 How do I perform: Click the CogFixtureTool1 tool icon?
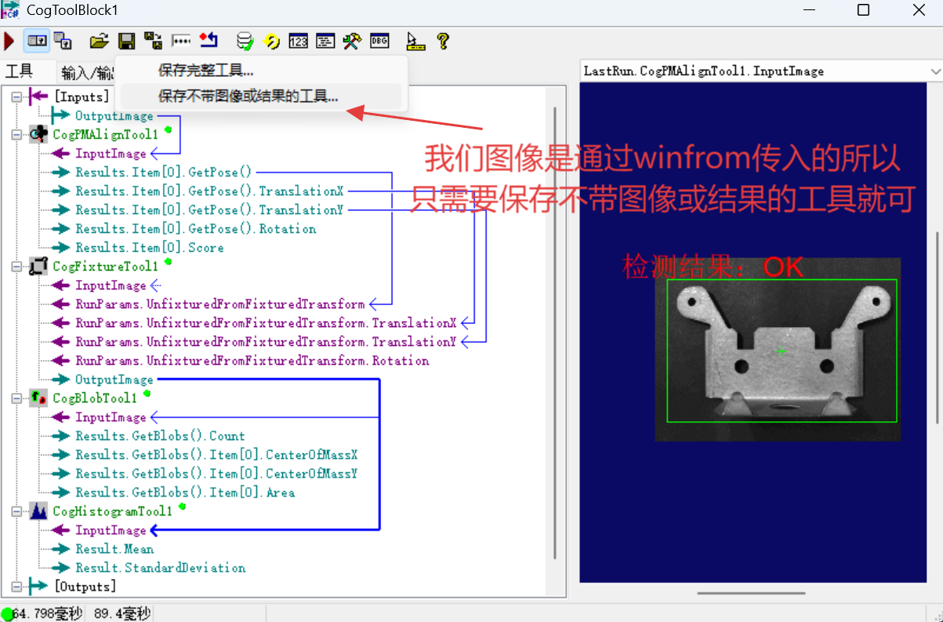pyautogui.click(x=38, y=266)
